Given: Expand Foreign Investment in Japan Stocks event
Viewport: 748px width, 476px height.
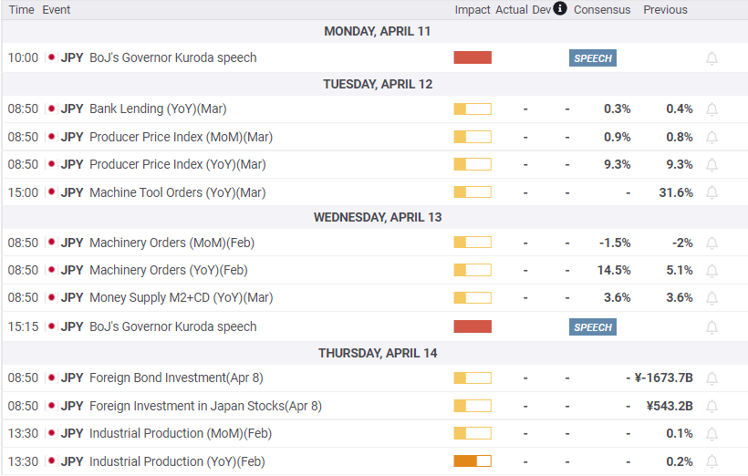Looking at the screenshot, I should 205,406.
